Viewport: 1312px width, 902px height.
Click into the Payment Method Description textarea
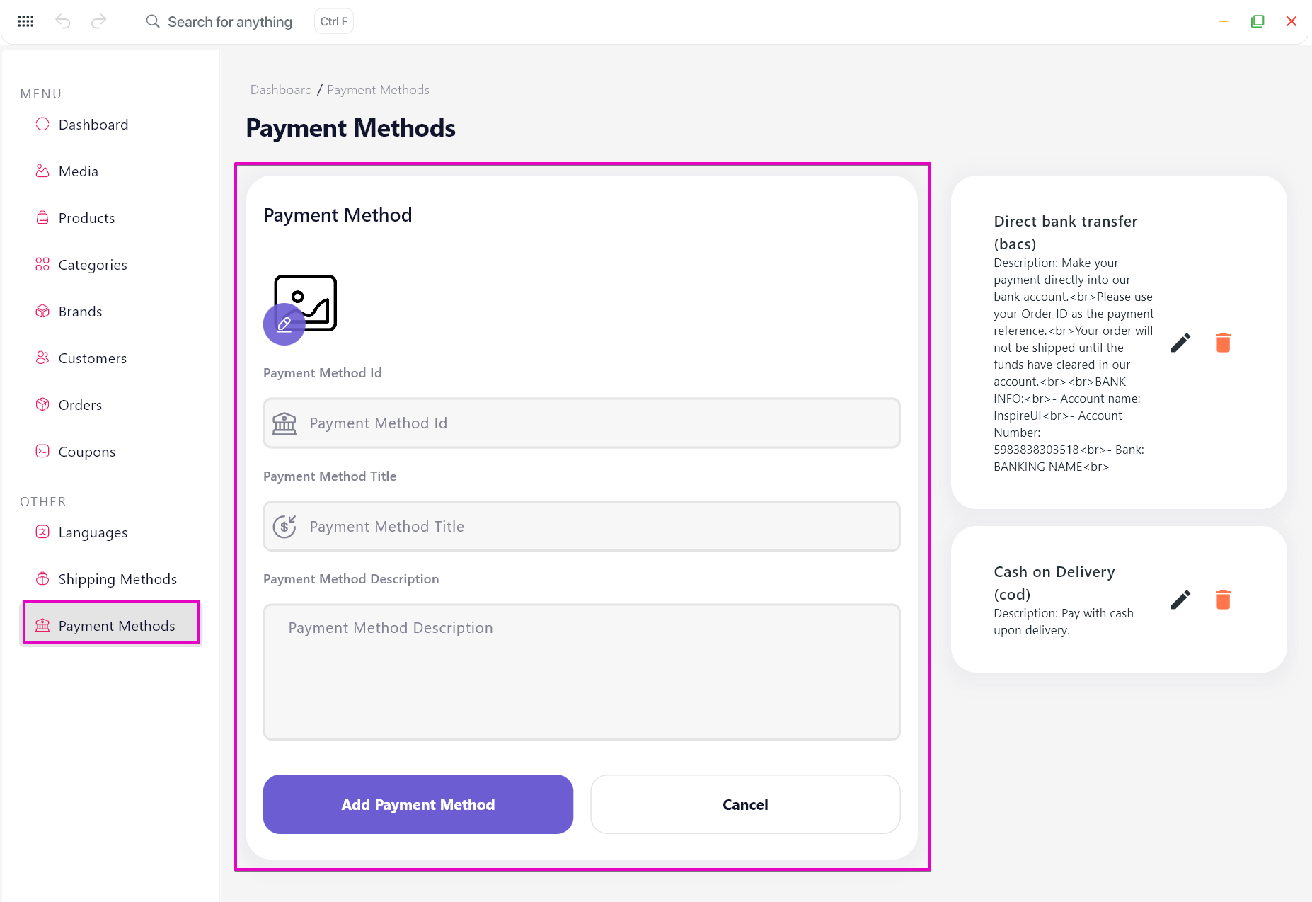coord(582,672)
